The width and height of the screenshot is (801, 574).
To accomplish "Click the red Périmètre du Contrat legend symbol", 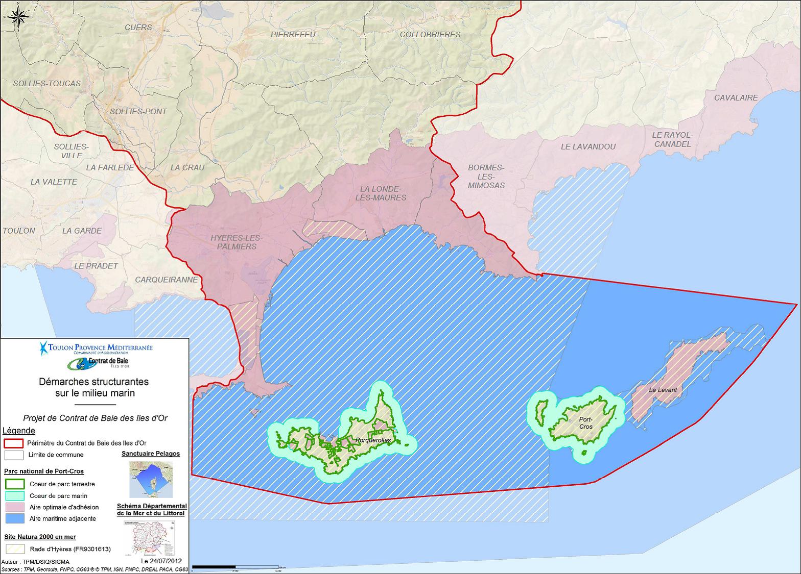I will (14, 443).
